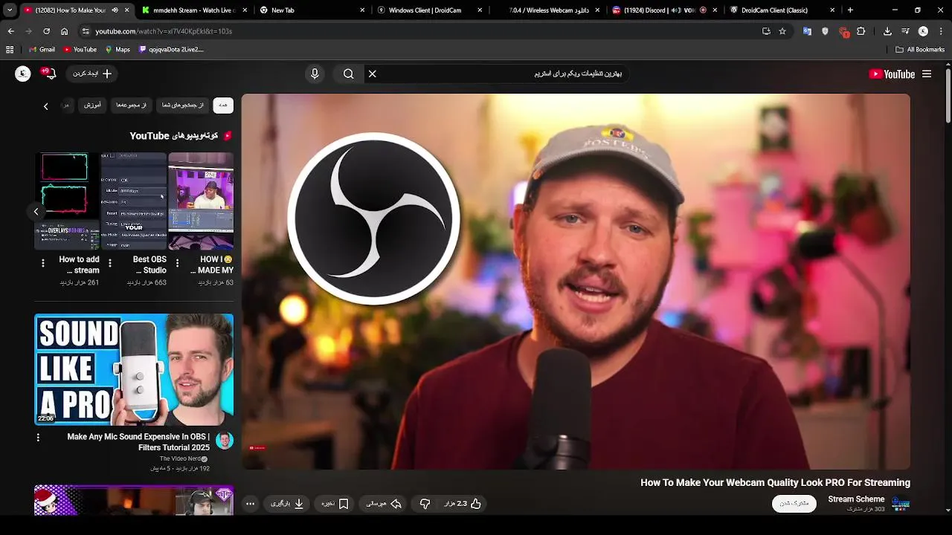Image resolution: width=952 pixels, height=535 pixels.
Task: Download the video with بارگیری
Action: (x=287, y=504)
